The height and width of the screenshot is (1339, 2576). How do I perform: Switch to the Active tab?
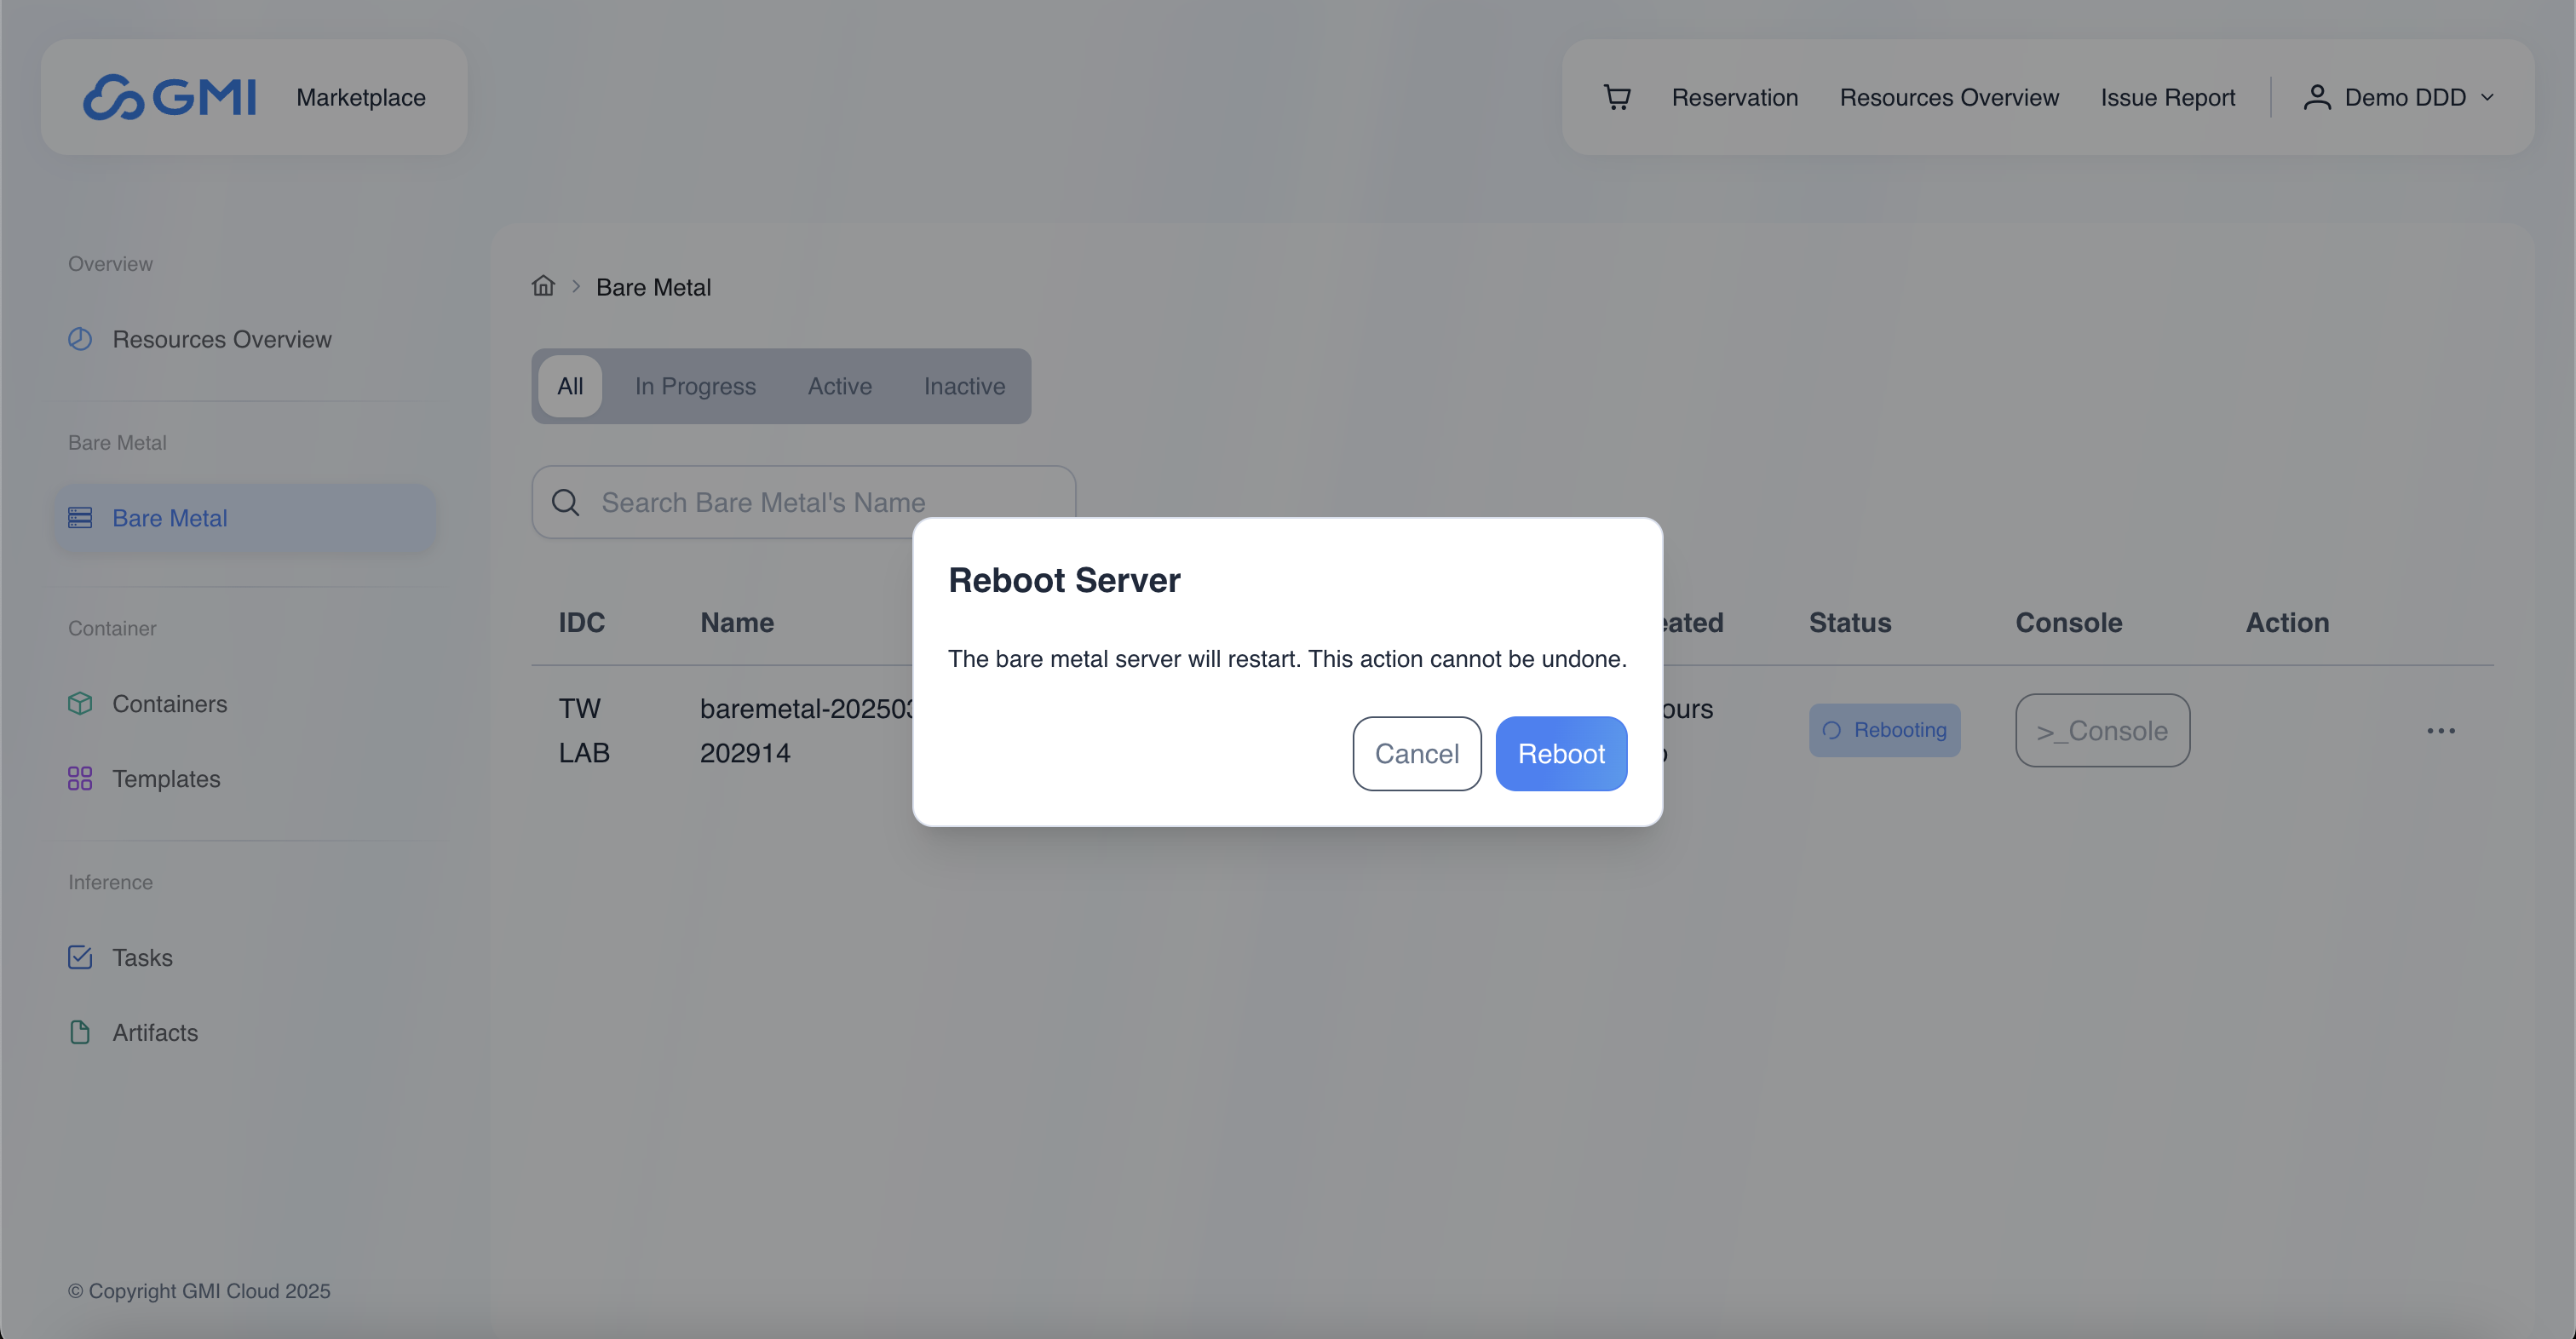coord(840,386)
